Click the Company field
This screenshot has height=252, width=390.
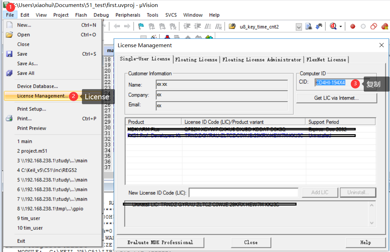tap(222, 95)
